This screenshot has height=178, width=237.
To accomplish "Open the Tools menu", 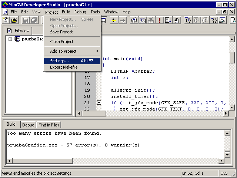I will point(95,12).
